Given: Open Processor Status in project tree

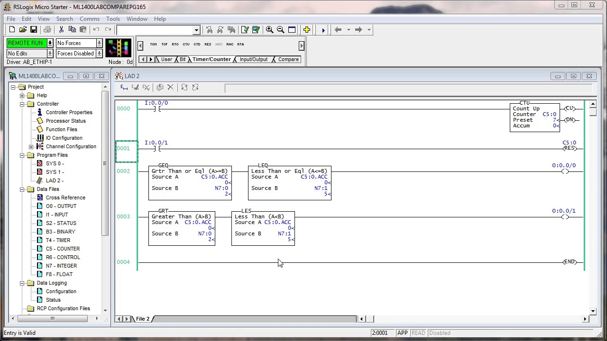Looking at the screenshot, I should pos(66,121).
